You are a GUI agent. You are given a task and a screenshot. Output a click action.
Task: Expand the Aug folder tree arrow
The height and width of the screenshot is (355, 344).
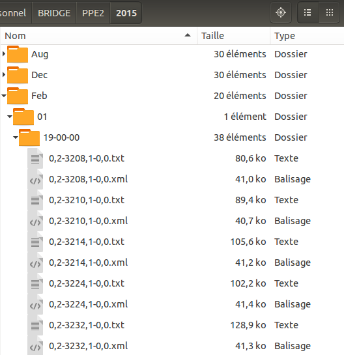[4, 54]
